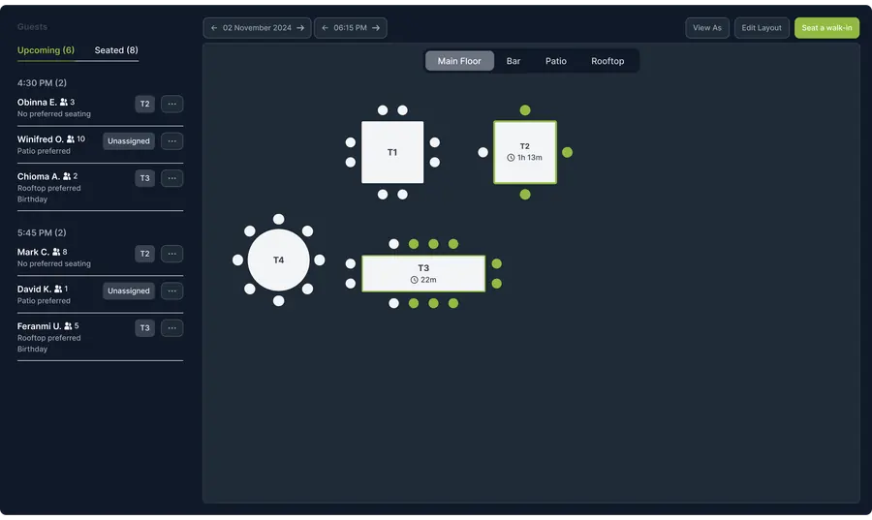Click the Guests panel heading
This screenshot has height=520, width=872.
pos(32,27)
